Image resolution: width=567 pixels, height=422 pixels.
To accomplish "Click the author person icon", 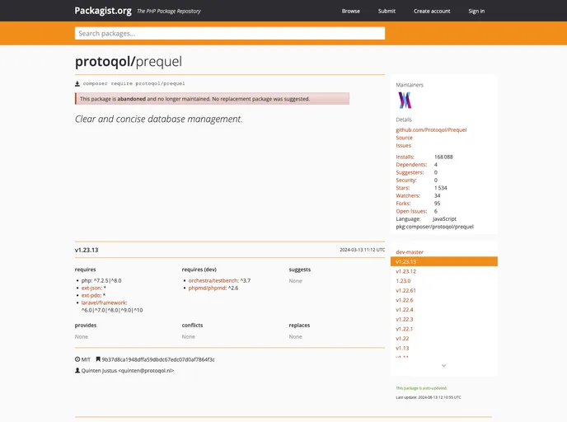I will 77,371.
